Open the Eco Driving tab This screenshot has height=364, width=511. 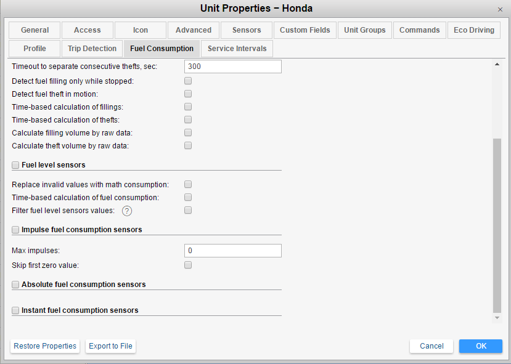[x=473, y=30]
